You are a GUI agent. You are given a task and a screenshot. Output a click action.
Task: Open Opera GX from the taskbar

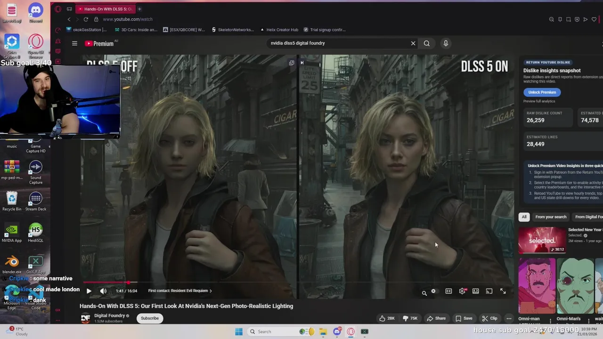point(350,331)
